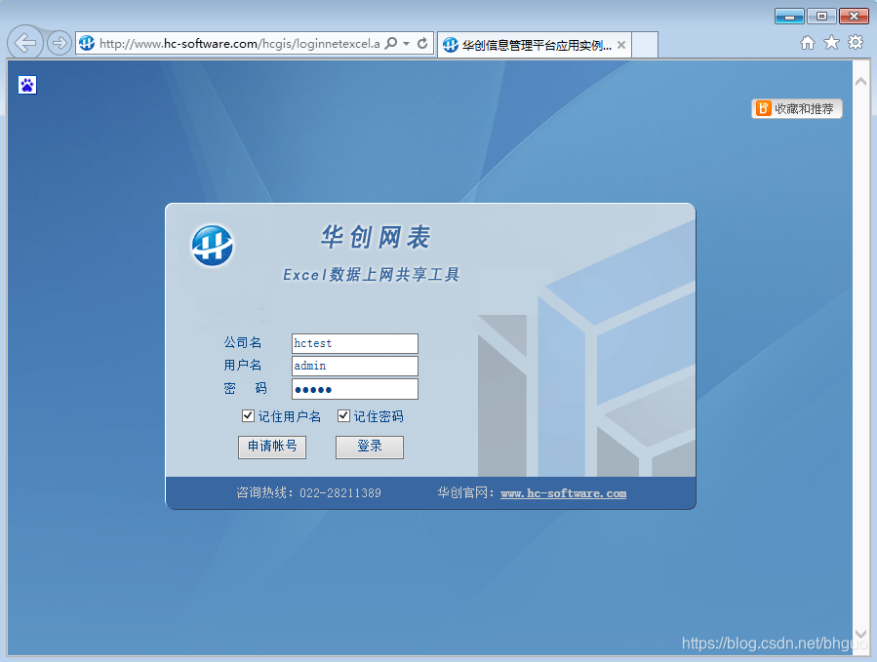Click the 密码 password field
The height and width of the screenshot is (662, 877).
(x=354, y=389)
